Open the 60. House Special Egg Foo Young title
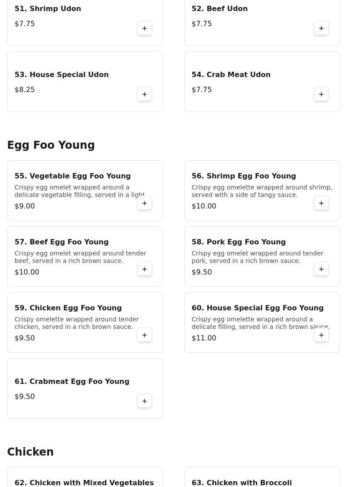The width and height of the screenshot is (347, 487). 257,308
